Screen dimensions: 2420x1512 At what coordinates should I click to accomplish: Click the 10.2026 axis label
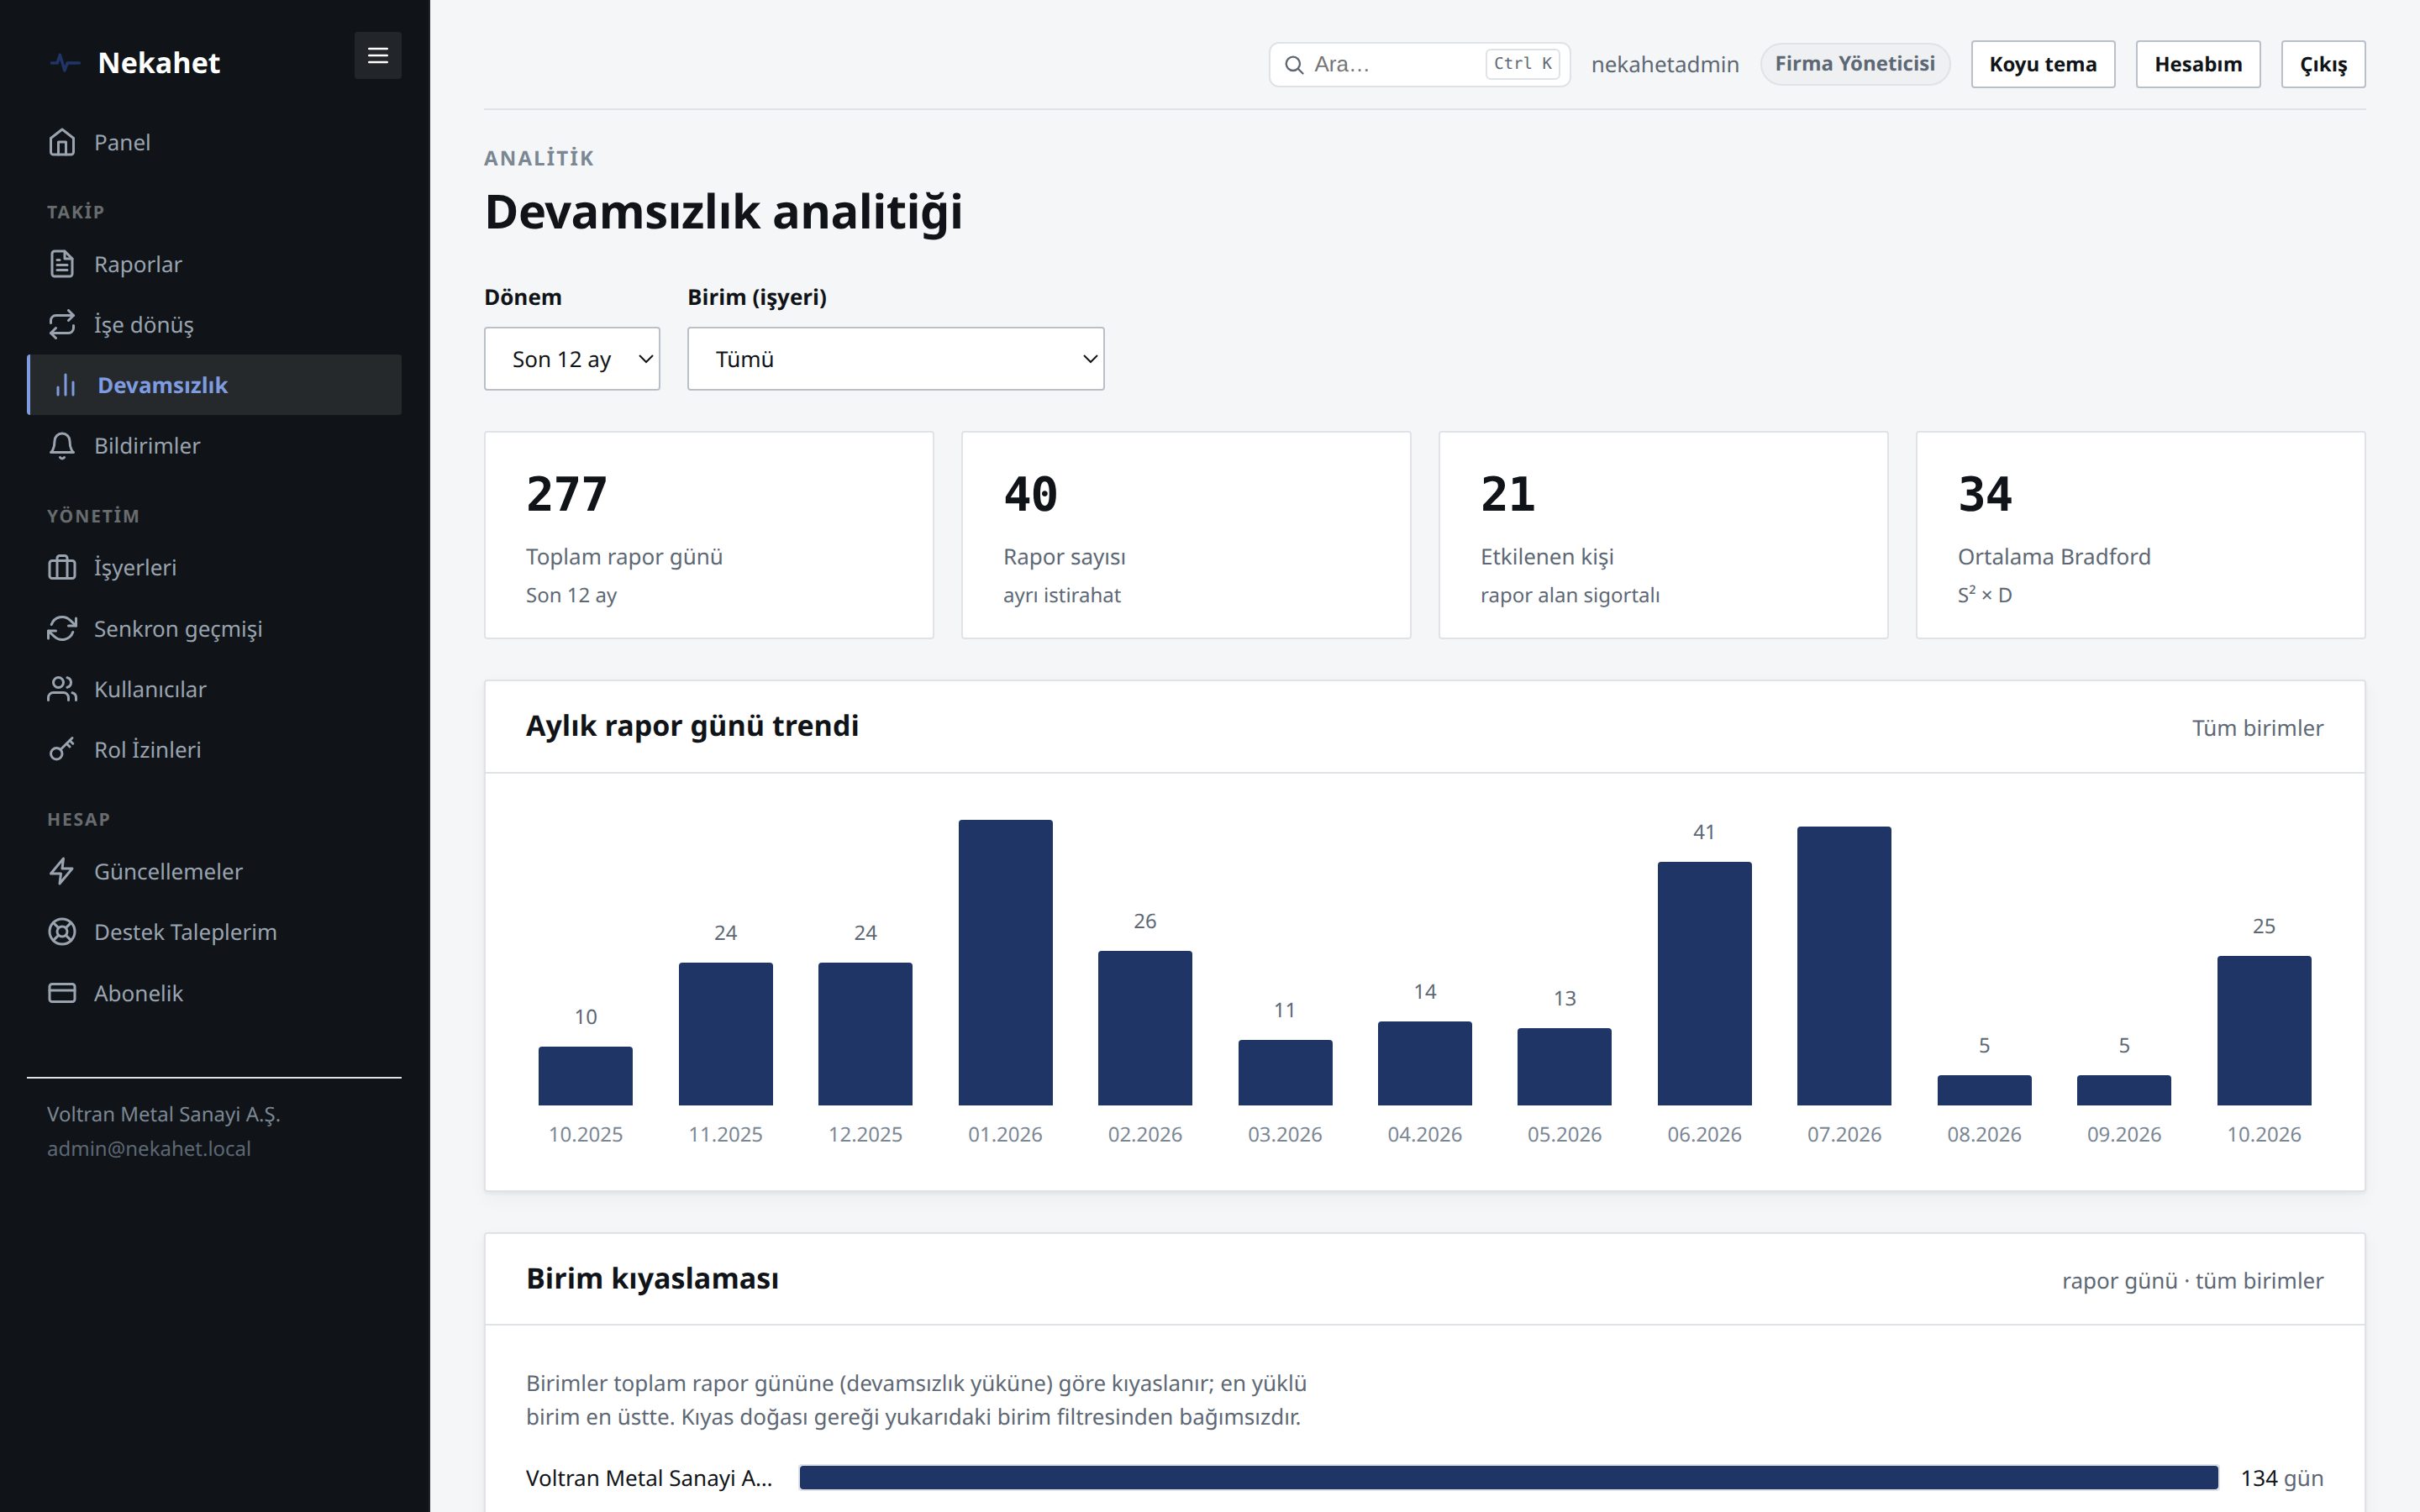pyautogui.click(x=2263, y=1134)
